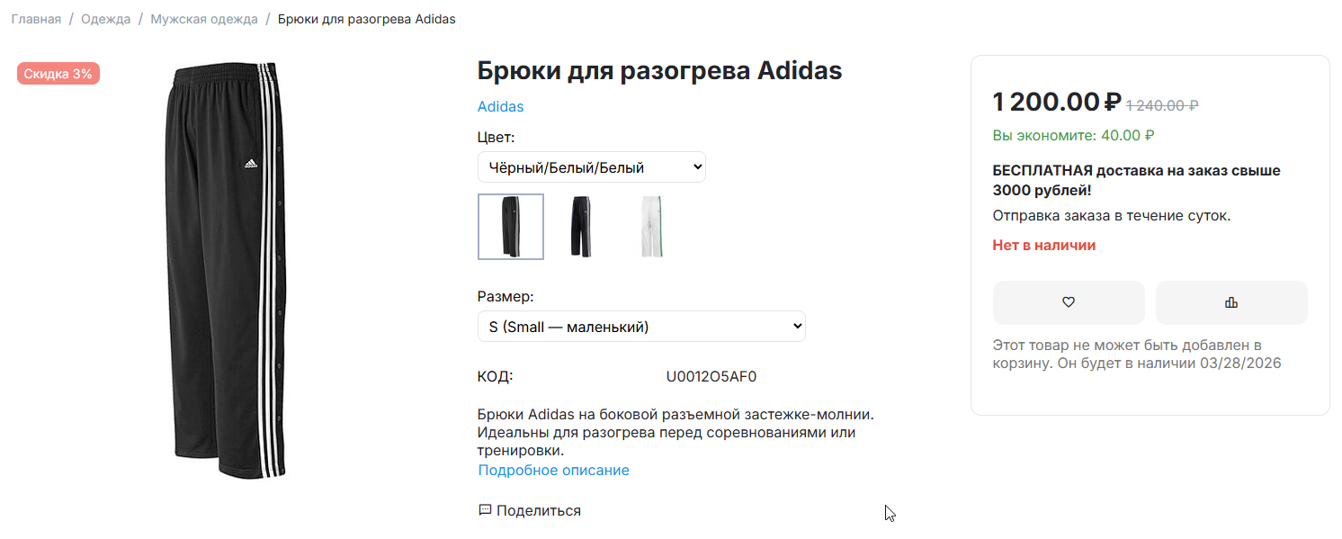This screenshot has height=539, width=1342.
Task: Add product to wishlist with heart icon
Action: tap(1069, 302)
